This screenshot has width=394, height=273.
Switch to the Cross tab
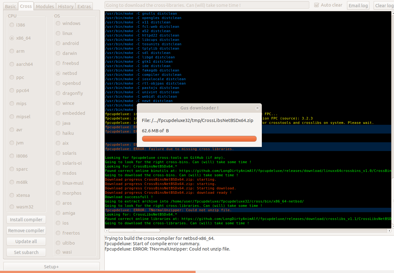[26, 6]
